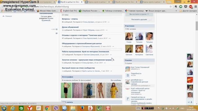Click the AdBlock Plus extension icon

click(191, 6)
